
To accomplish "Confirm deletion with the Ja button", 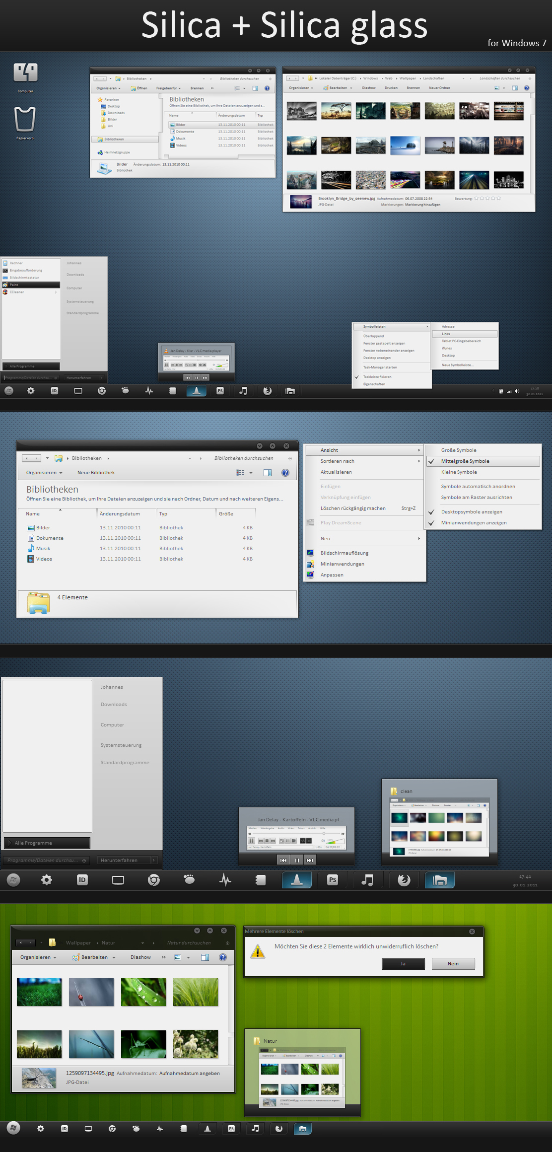I will click(403, 964).
